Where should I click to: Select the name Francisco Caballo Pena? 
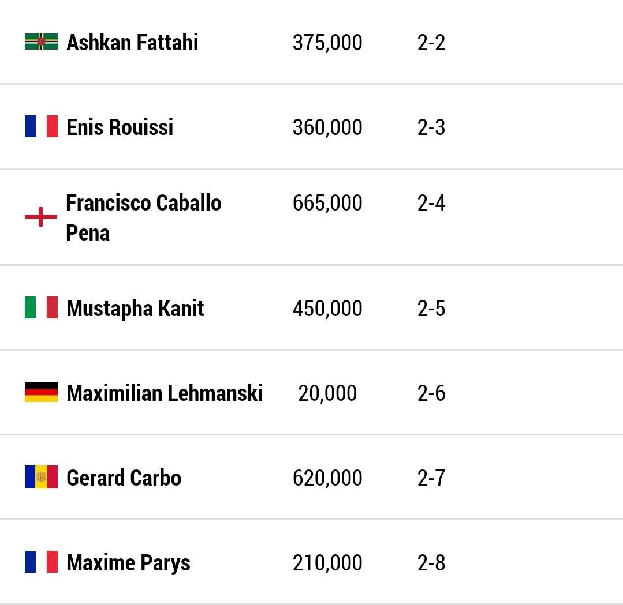coord(143,217)
